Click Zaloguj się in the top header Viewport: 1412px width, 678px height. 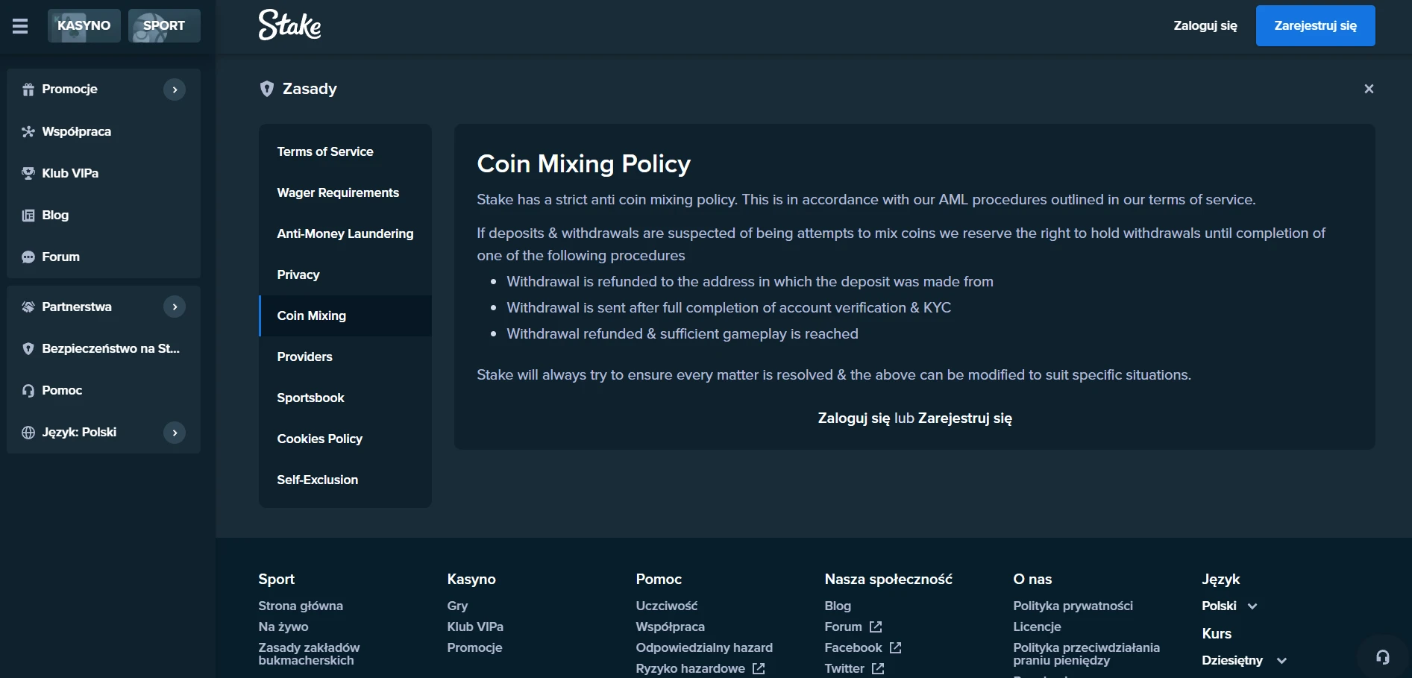pyautogui.click(x=1205, y=25)
